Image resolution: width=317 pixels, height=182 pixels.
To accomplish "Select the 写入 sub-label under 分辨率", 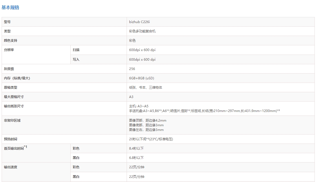I will (76, 59).
